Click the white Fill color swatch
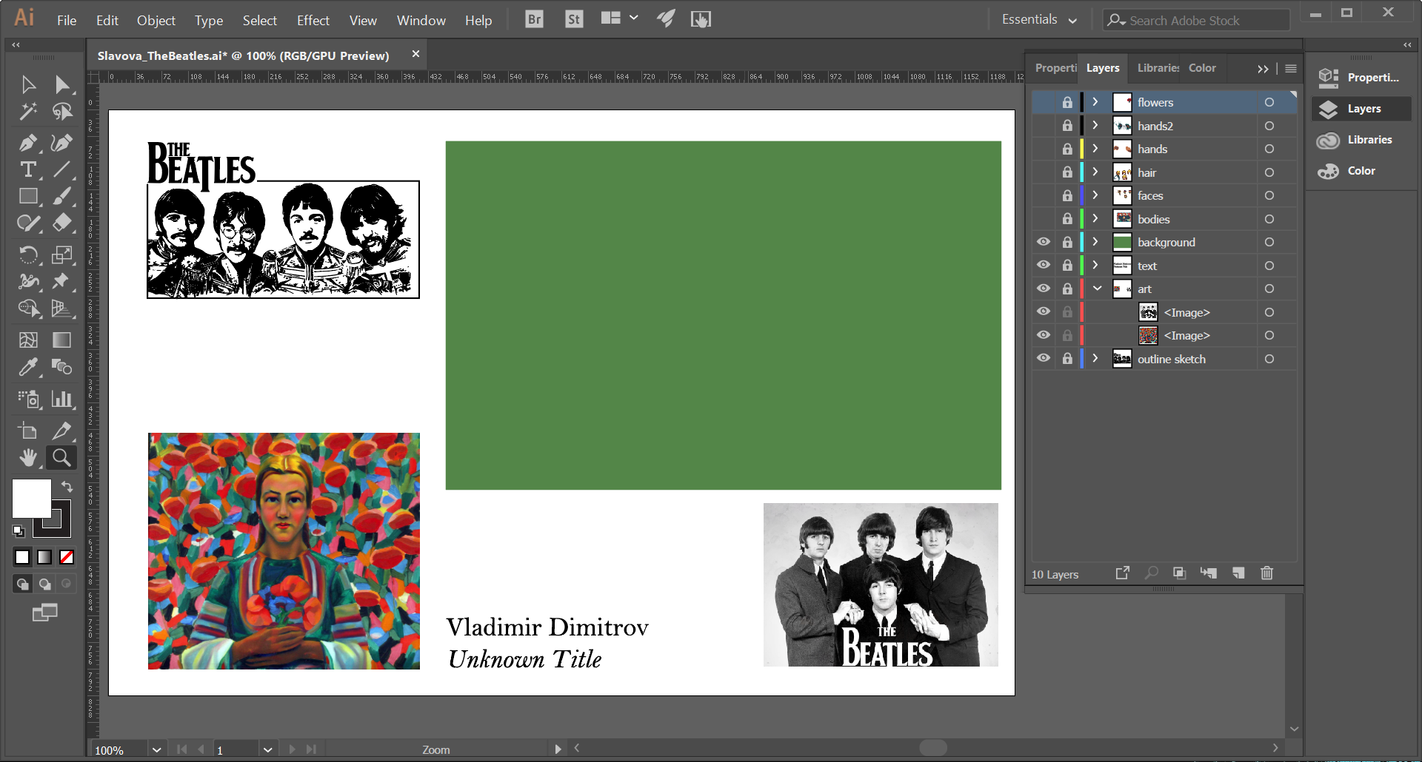1422x762 pixels. click(x=31, y=498)
